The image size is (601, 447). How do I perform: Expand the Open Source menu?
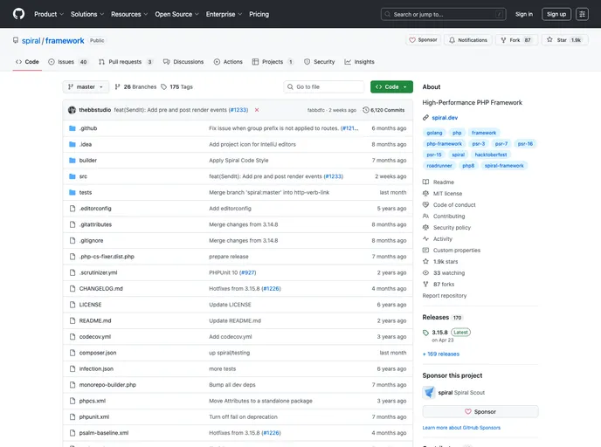point(176,14)
